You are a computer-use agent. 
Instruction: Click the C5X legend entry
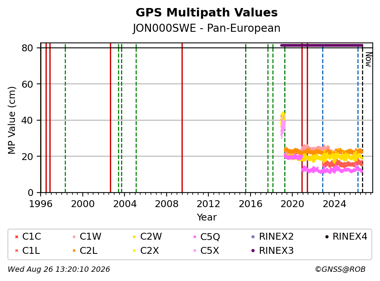[206, 251]
